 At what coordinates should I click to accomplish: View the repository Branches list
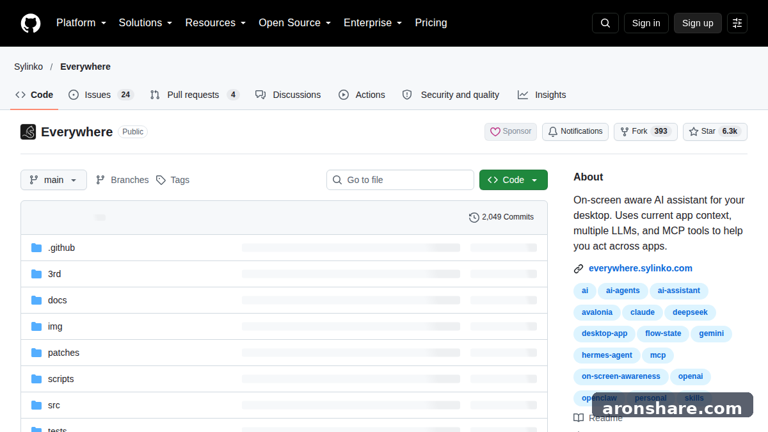coord(122,180)
